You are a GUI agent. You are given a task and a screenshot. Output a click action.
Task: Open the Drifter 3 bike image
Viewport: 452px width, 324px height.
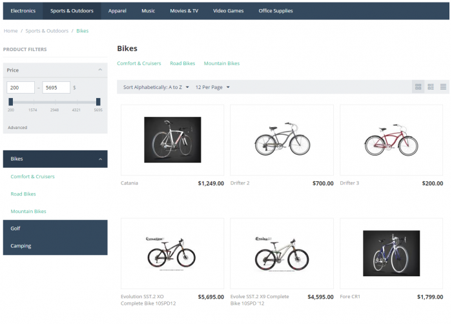point(391,140)
